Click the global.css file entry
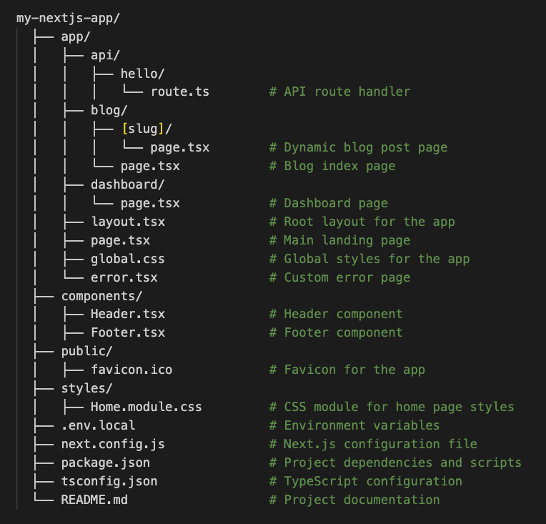The width and height of the screenshot is (546, 524). point(127,259)
